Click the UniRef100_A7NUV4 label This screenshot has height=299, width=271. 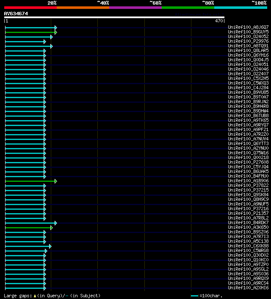[x=248, y=139]
